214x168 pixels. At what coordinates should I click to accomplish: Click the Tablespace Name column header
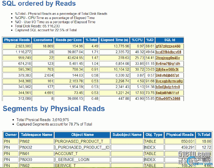(37, 135)
